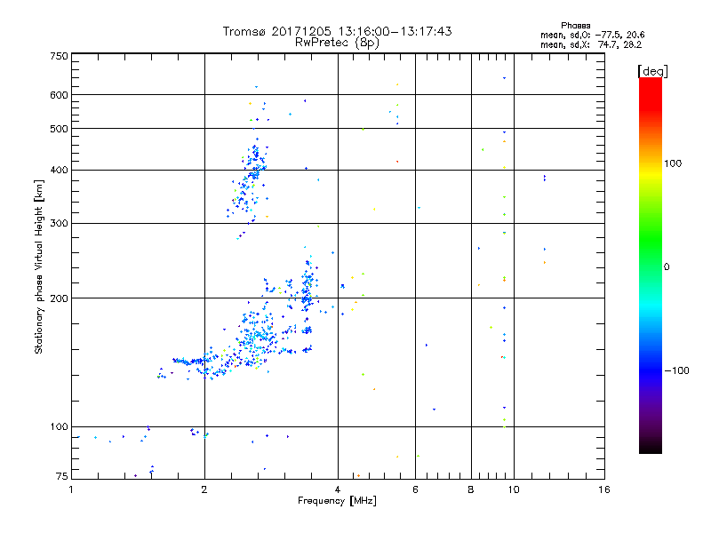Click the x-axis title 'Frequency [MHz]'

click(x=337, y=501)
